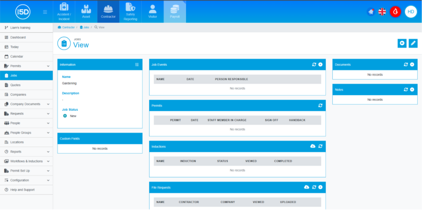
Task: Refresh the Job Events panel
Action: (314, 64)
